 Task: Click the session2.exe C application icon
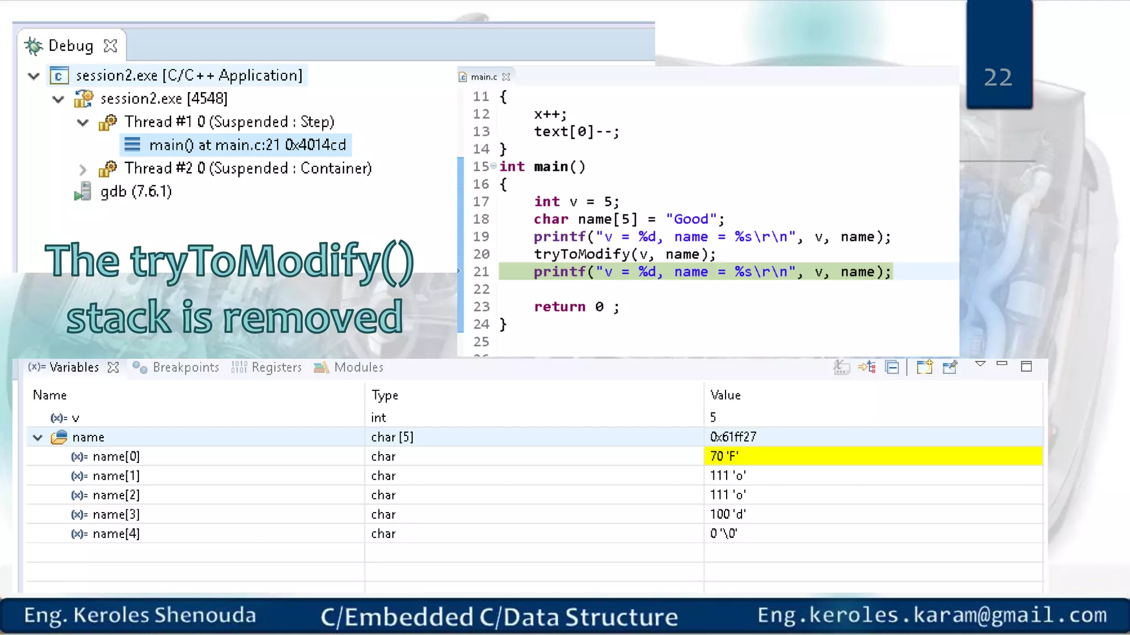coord(59,76)
